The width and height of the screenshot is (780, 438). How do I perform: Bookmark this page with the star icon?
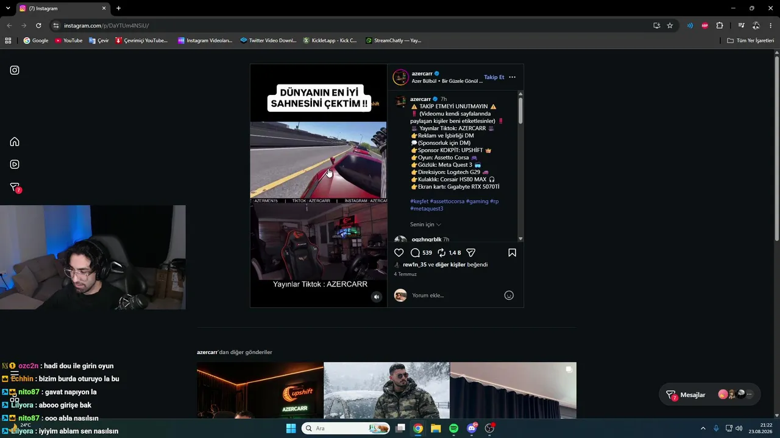tap(670, 26)
